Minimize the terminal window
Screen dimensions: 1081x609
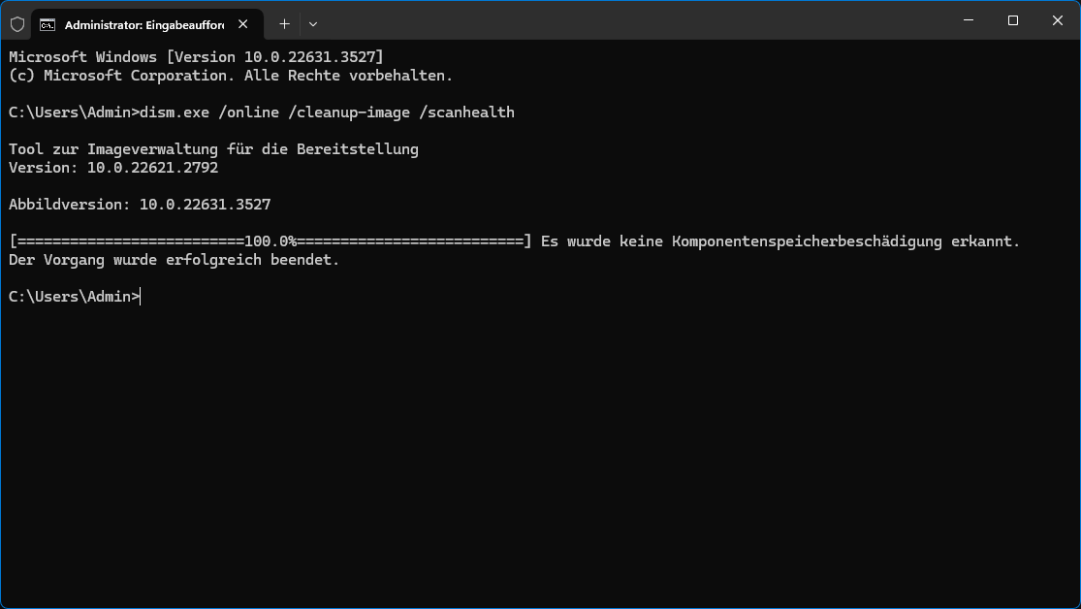(x=969, y=20)
